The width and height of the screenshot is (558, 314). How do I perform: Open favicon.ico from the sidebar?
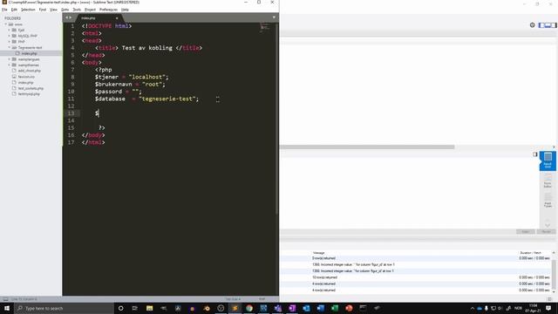tap(26, 77)
